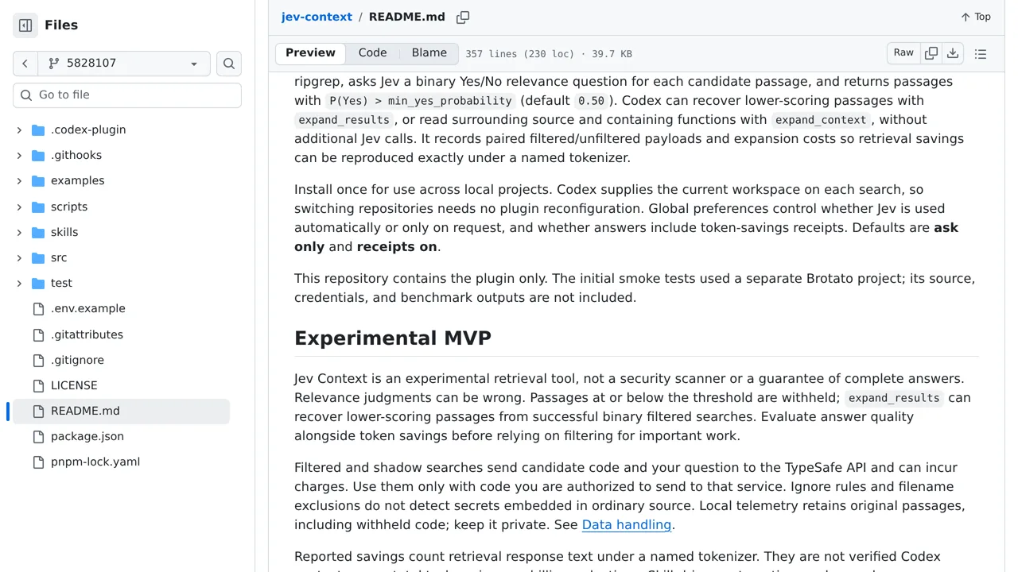The height and width of the screenshot is (572, 1018).
Task: Click the Raw button
Action: pyautogui.click(x=903, y=53)
